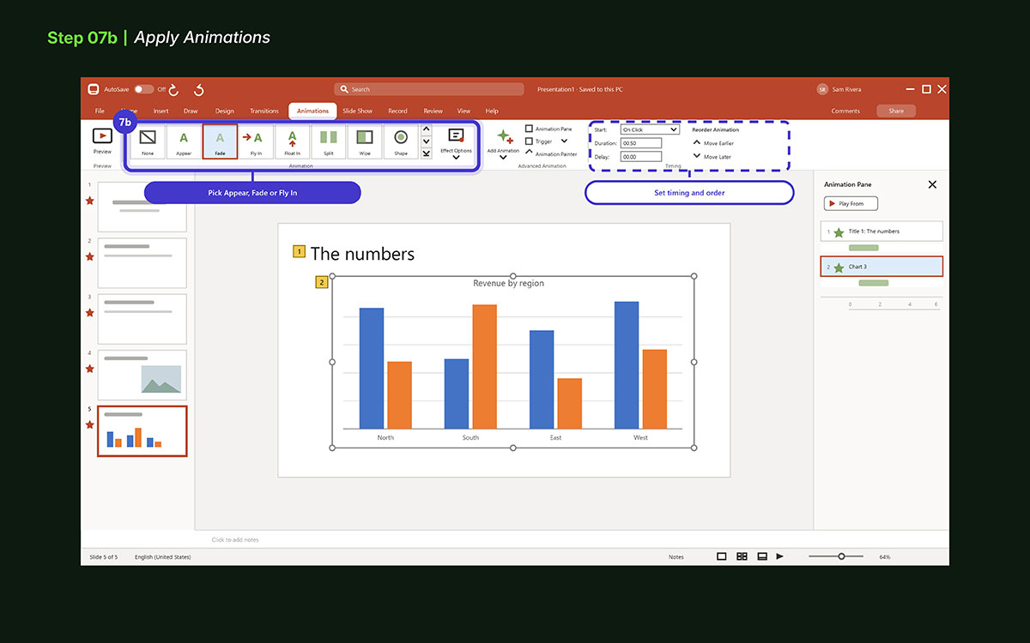Screen dimensions: 1030x643
Task: Click the Move Earlier arrow
Action: (697, 142)
